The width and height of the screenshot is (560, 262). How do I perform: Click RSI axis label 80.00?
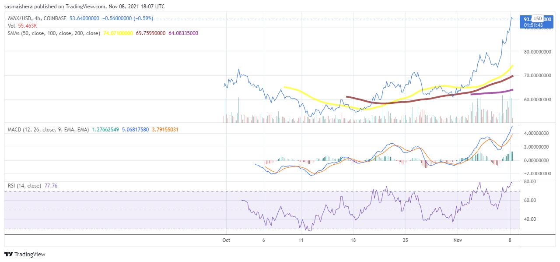[530, 181]
